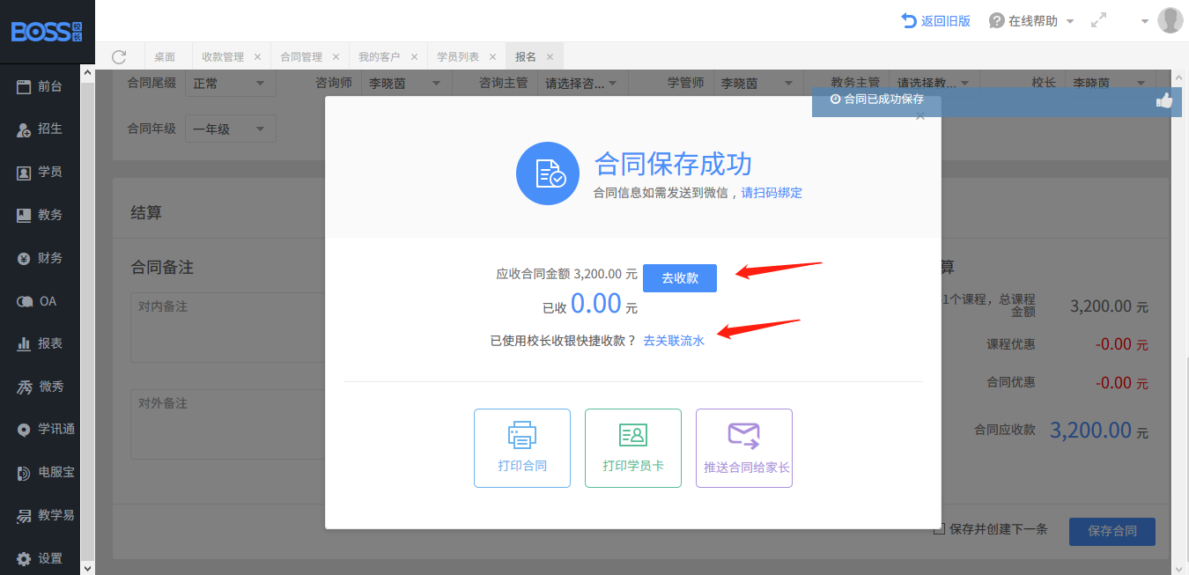Click the 去关联流水 link
The width and height of the screenshot is (1189, 575).
[x=674, y=341]
